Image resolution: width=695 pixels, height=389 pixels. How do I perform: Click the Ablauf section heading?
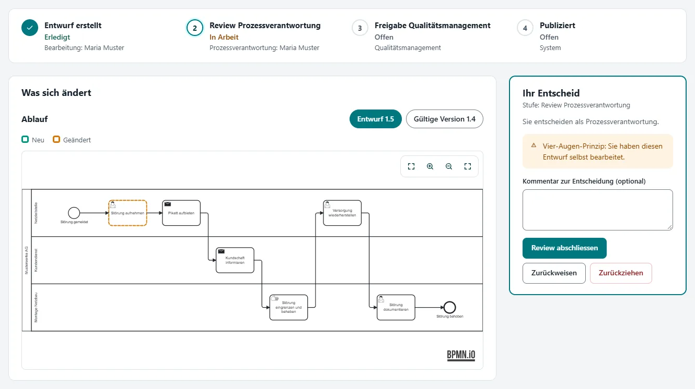(34, 119)
